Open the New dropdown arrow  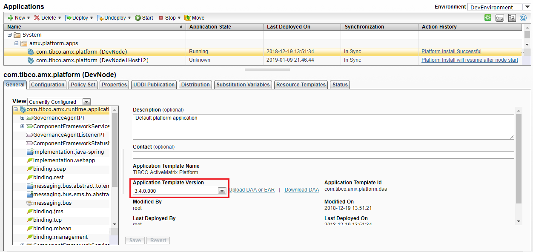[29, 18]
